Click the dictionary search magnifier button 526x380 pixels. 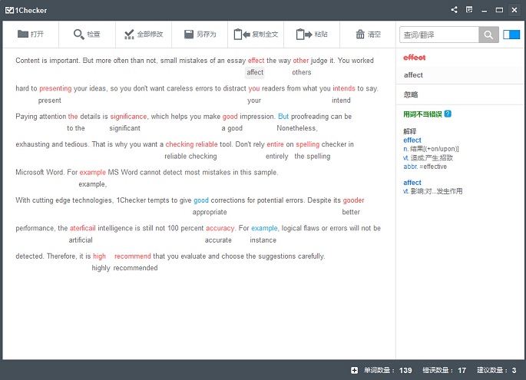pyautogui.click(x=488, y=35)
